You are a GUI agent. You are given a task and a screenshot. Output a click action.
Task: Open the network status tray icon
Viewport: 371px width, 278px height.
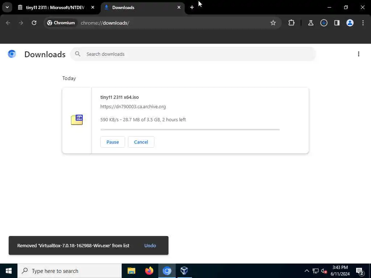click(316, 271)
